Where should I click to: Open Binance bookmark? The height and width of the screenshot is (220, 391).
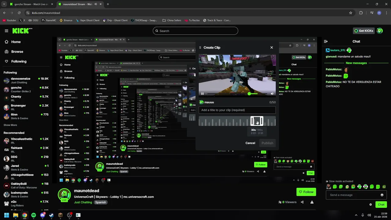pos(66,20)
